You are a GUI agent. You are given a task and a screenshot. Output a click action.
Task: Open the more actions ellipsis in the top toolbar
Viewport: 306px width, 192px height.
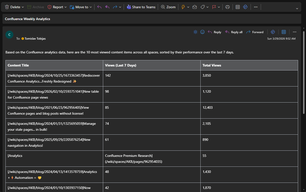(x=256, y=7)
